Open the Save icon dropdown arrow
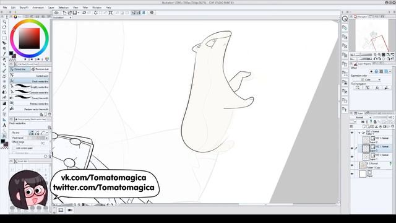This screenshot has width=396, height=223. coord(79,12)
